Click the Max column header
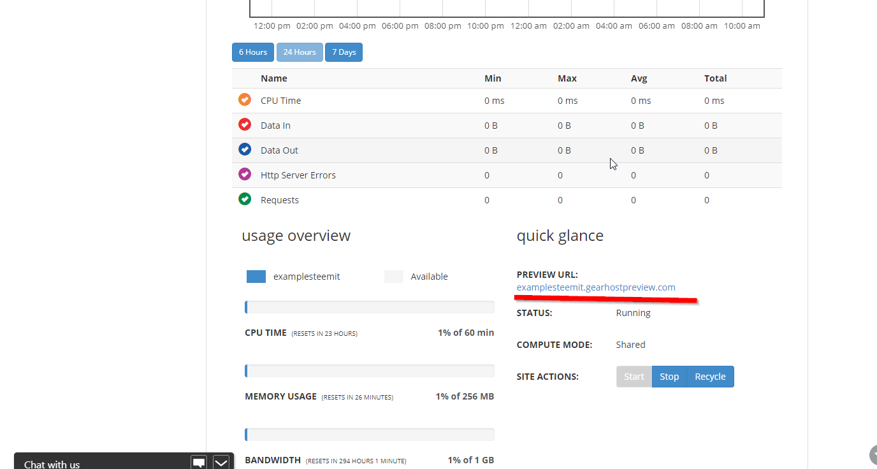Screen dimensions: 877x469 coord(567,78)
